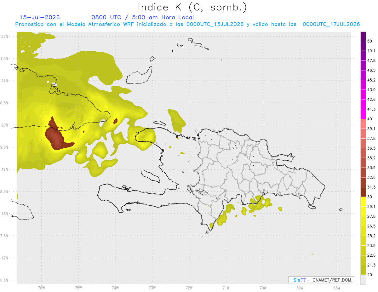This screenshot has height=292, width=378.
Task: Click the longitude label "71W"
Action: click(x=226, y=288)
